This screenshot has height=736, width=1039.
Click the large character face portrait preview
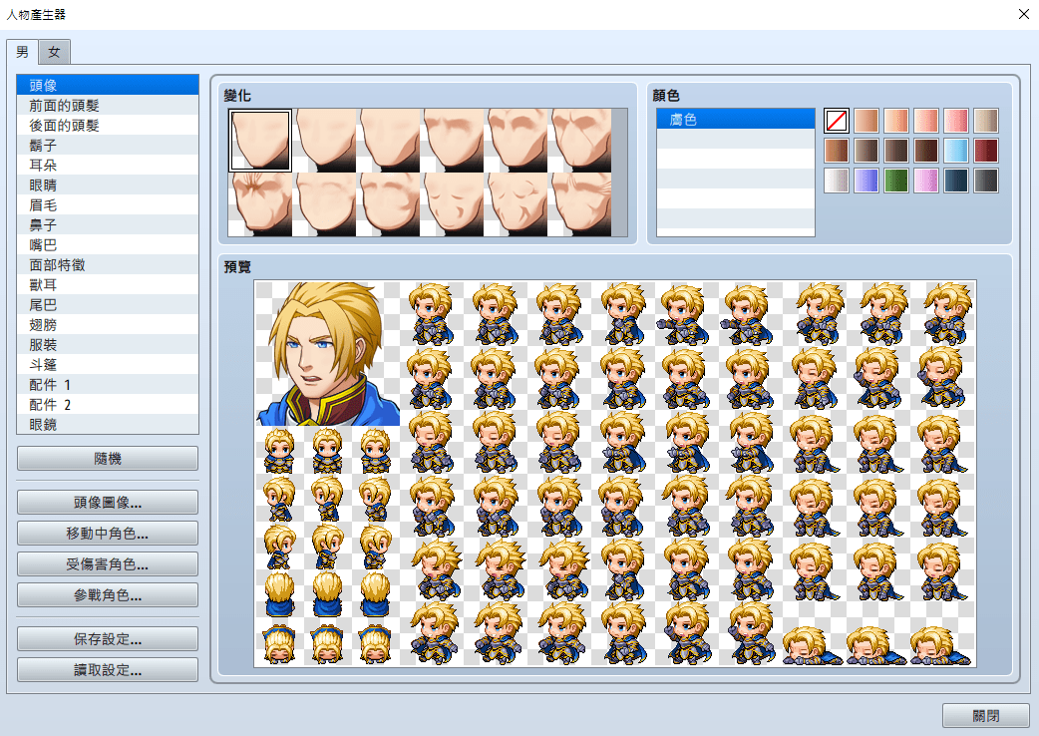tap(328, 353)
